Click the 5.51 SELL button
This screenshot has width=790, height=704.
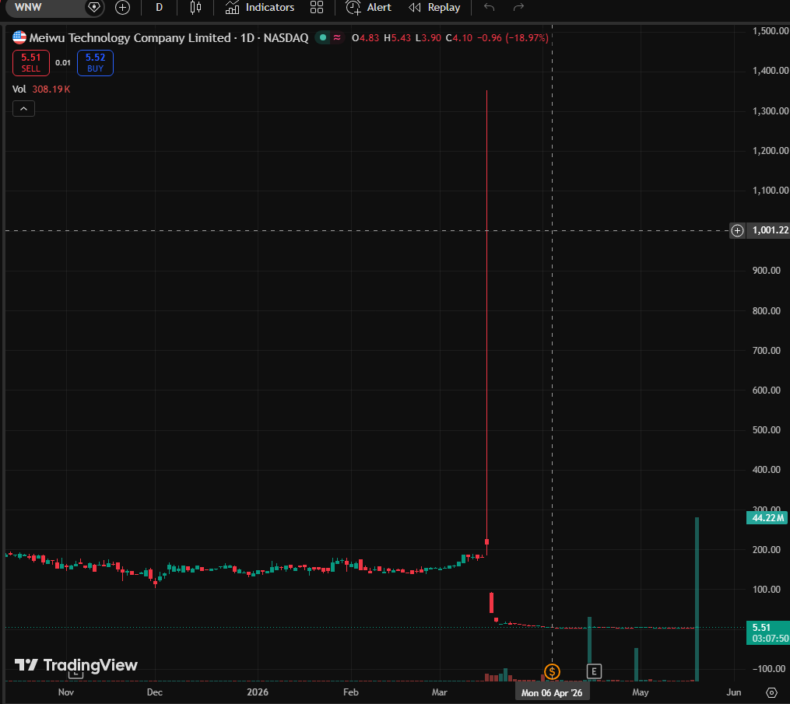pyautogui.click(x=30, y=63)
